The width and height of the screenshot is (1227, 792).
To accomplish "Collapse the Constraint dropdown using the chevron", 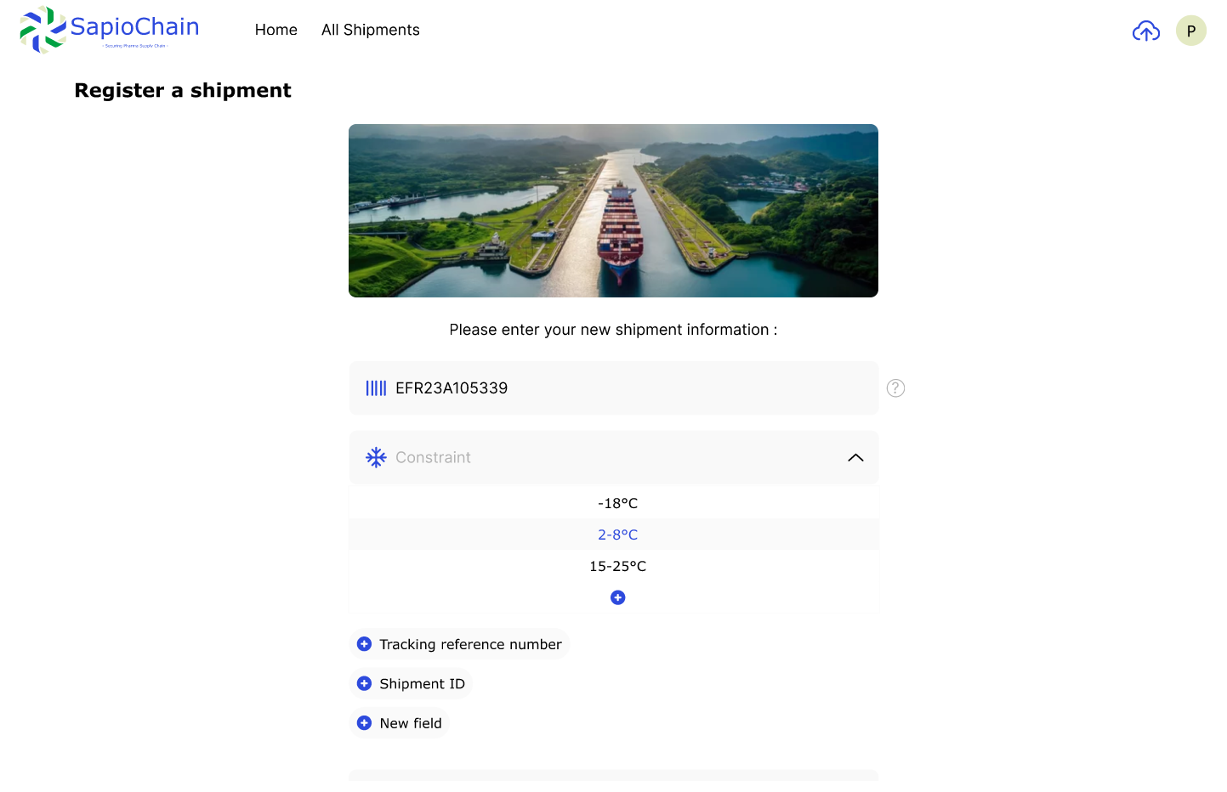I will coord(855,458).
